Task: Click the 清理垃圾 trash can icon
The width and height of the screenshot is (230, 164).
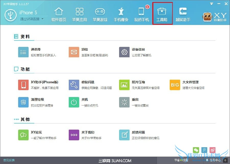Action: (x=23, y=102)
